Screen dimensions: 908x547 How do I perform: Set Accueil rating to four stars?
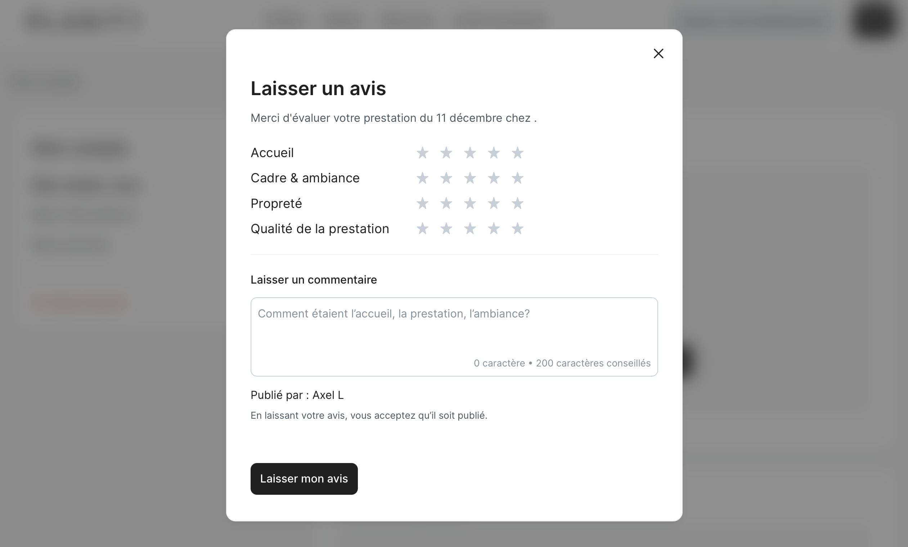point(494,152)
